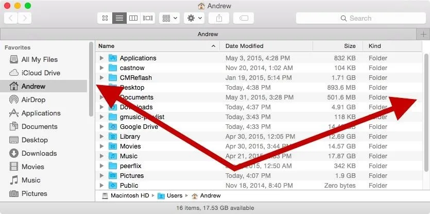Add a new tab with plus button
430x214 pixels.
(423, 35)
